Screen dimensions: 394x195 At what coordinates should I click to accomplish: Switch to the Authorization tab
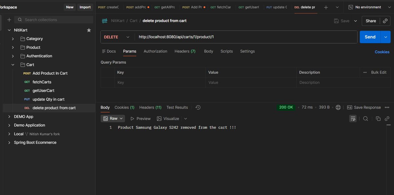[155, 51]
